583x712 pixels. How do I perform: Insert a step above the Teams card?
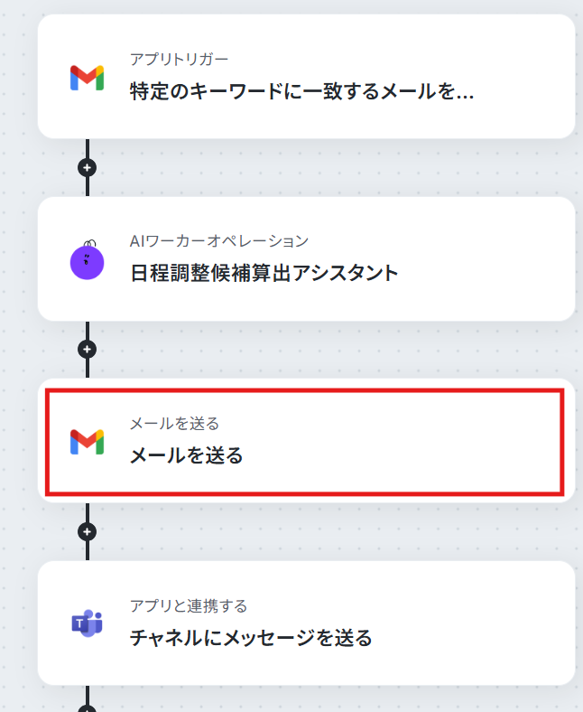(x=88, y=531)
